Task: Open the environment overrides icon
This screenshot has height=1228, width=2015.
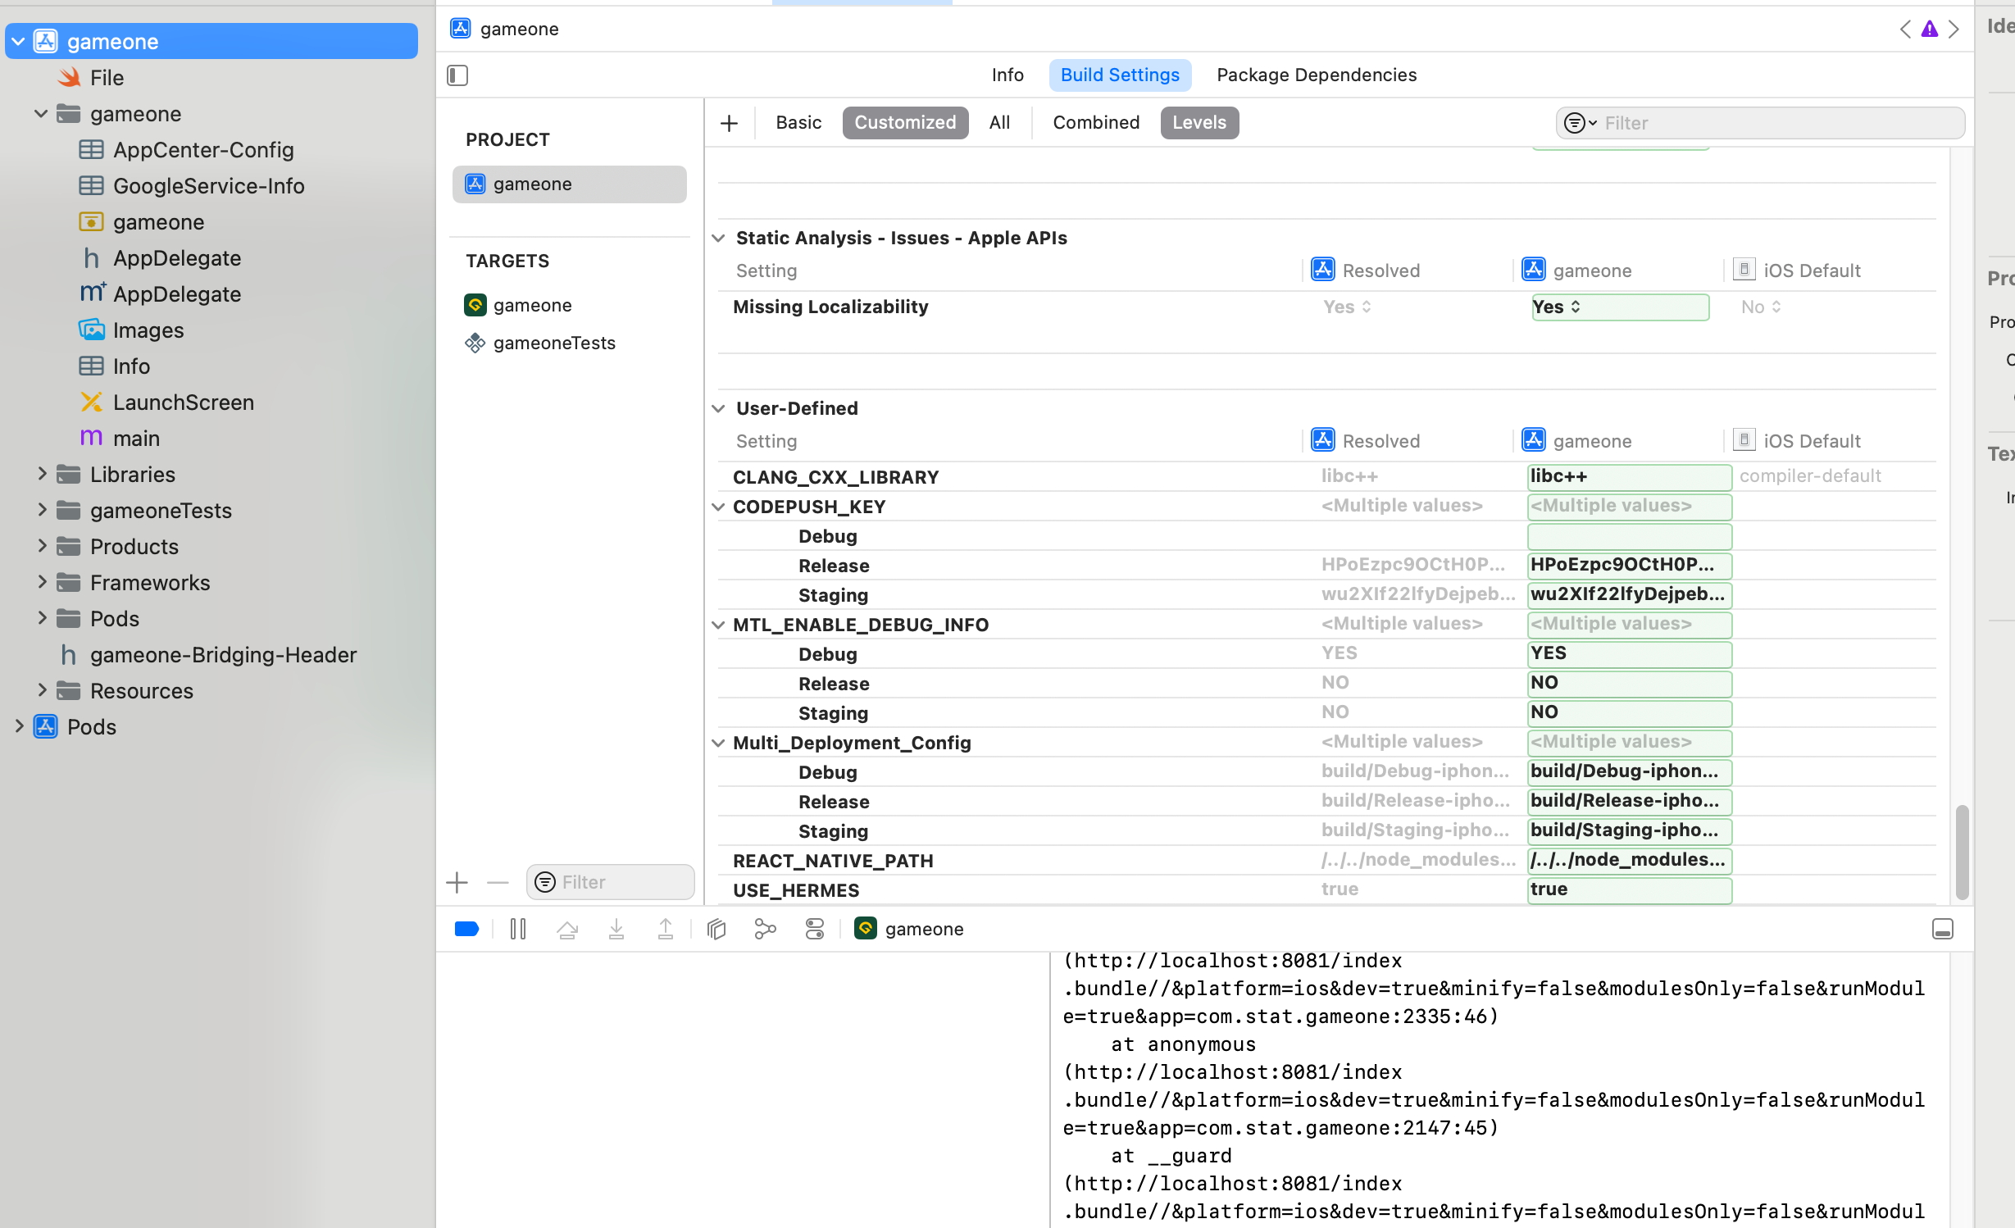Action: coord(814,929)
